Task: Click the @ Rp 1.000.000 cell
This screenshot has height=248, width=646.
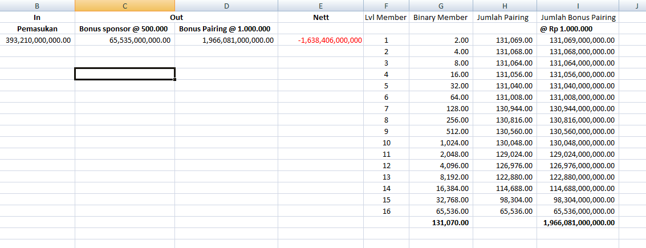Action: 578,29
